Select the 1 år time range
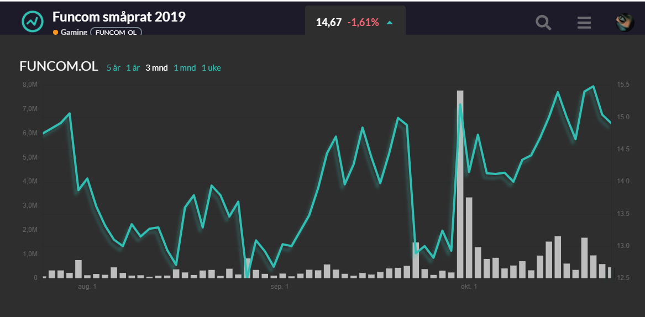Screen dimensions: 645x317 click(x=133, y=68)
